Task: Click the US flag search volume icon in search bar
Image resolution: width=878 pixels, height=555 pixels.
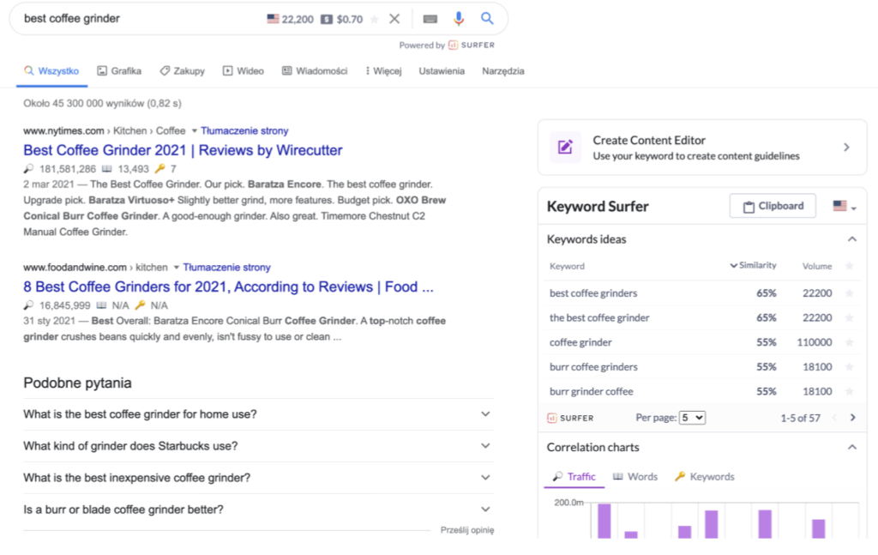Action: [x=273, y=19]
